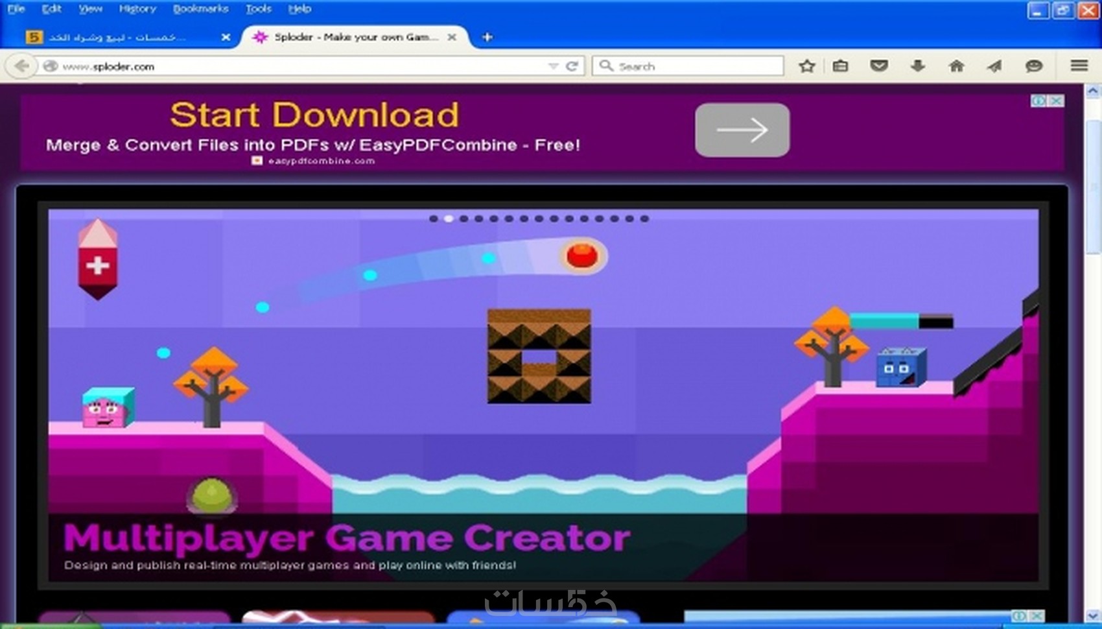Viewport: 1102px width, 629px height.
Task: Click the number 5 Khamsat tab favicon
Action: [34, 37]
